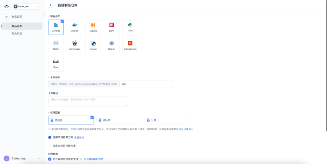Open the 查看详情 link
This screenshot has width=327, height=164.
(x=79, y=137)
